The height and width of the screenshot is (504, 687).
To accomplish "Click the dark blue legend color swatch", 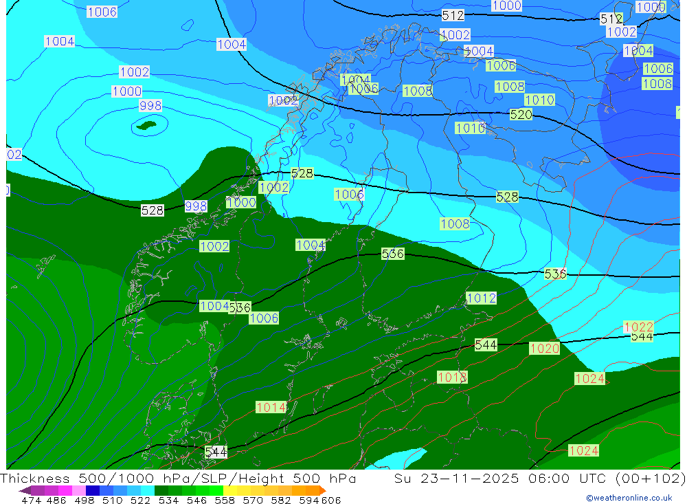I will [93, 491].
